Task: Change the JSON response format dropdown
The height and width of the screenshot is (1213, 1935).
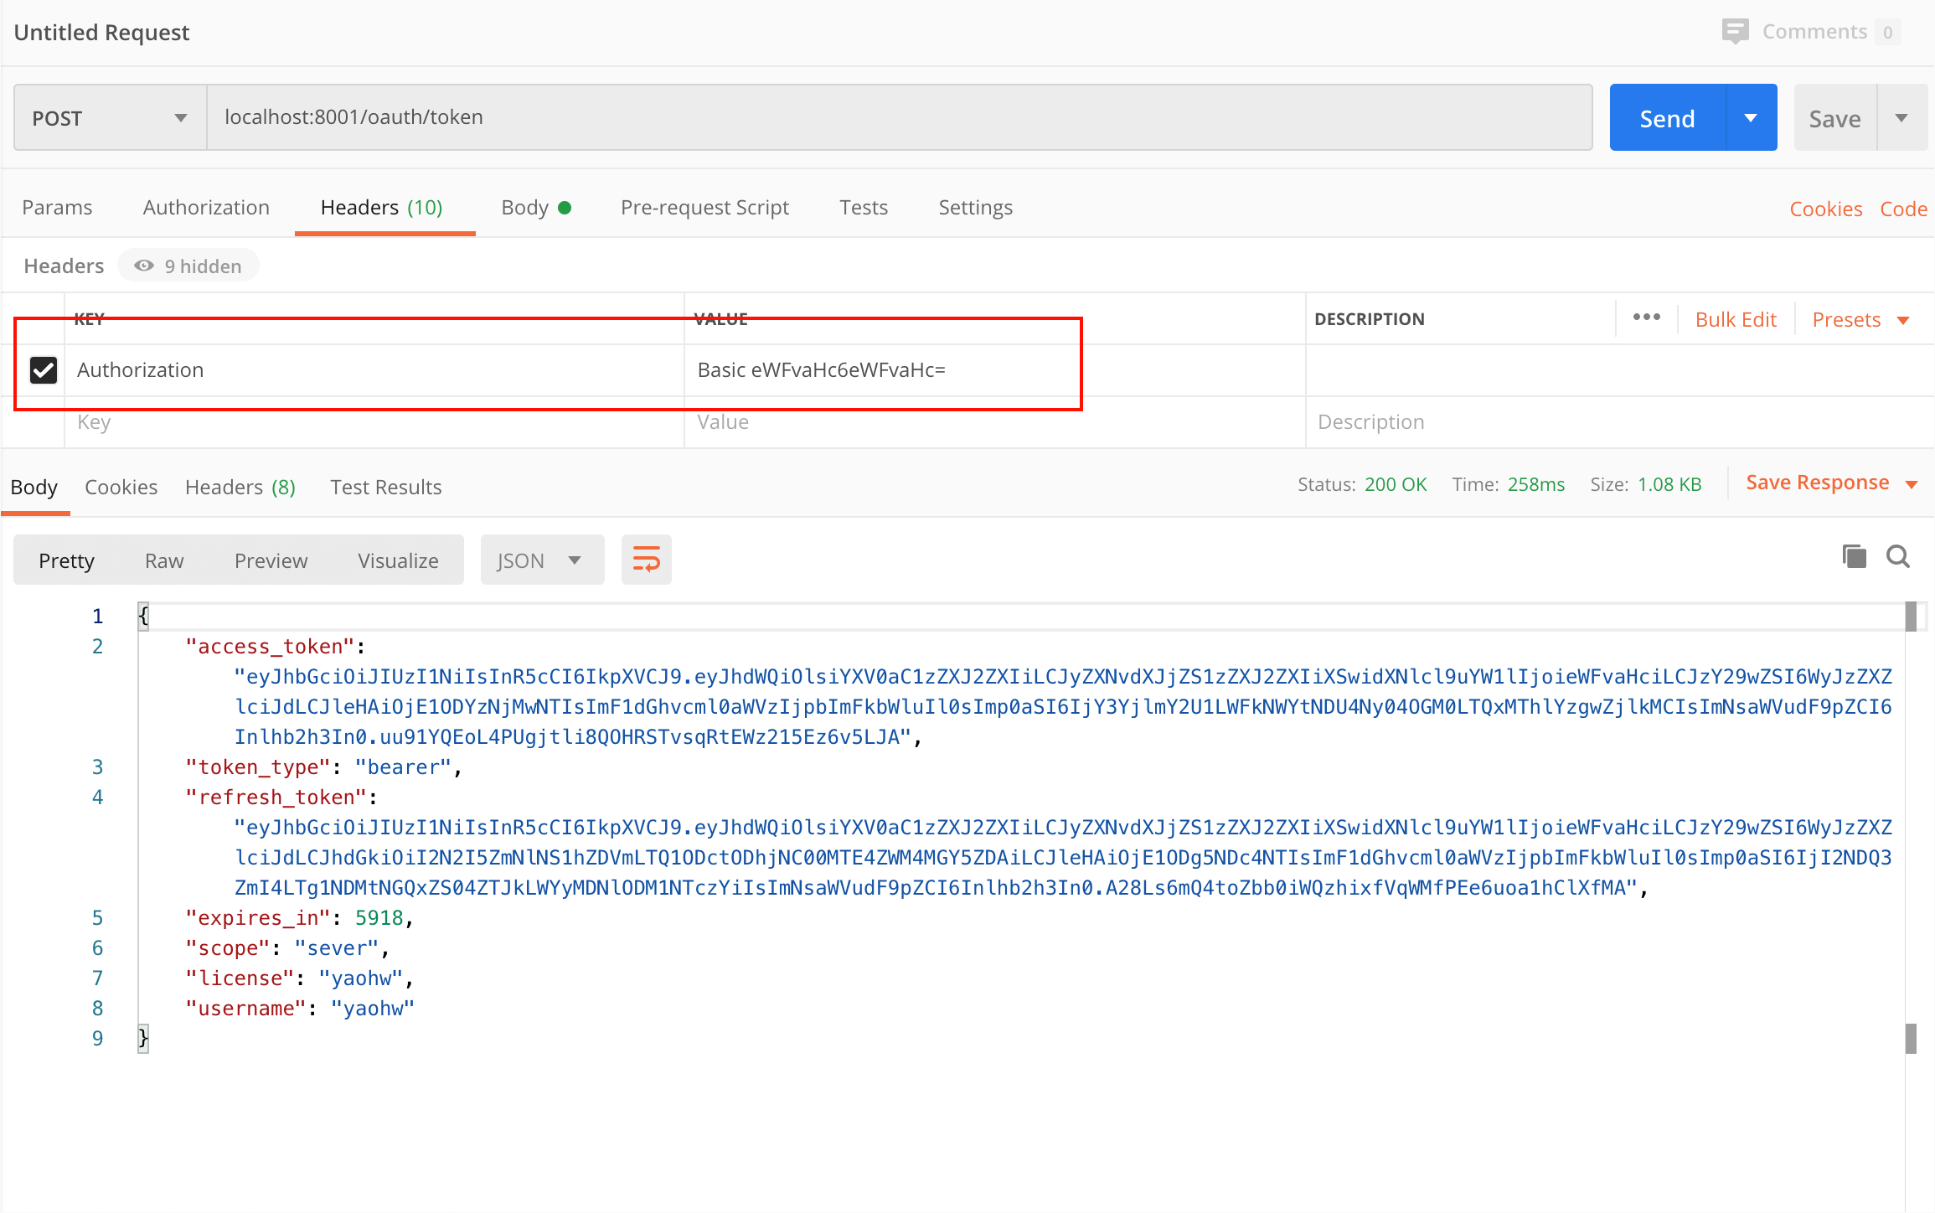Action: 541,560
